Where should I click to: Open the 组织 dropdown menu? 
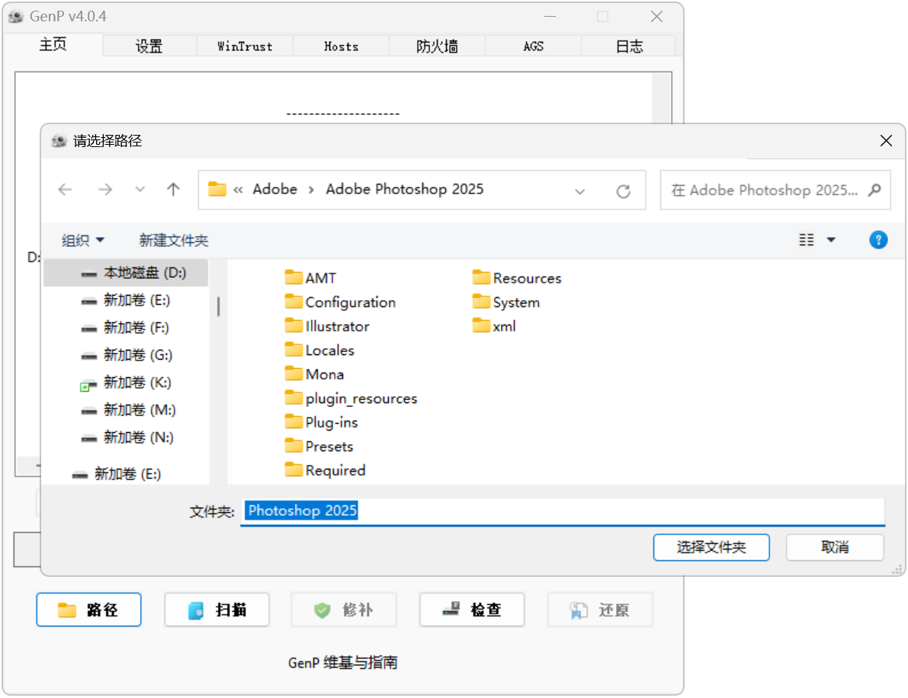click(83, 239)
